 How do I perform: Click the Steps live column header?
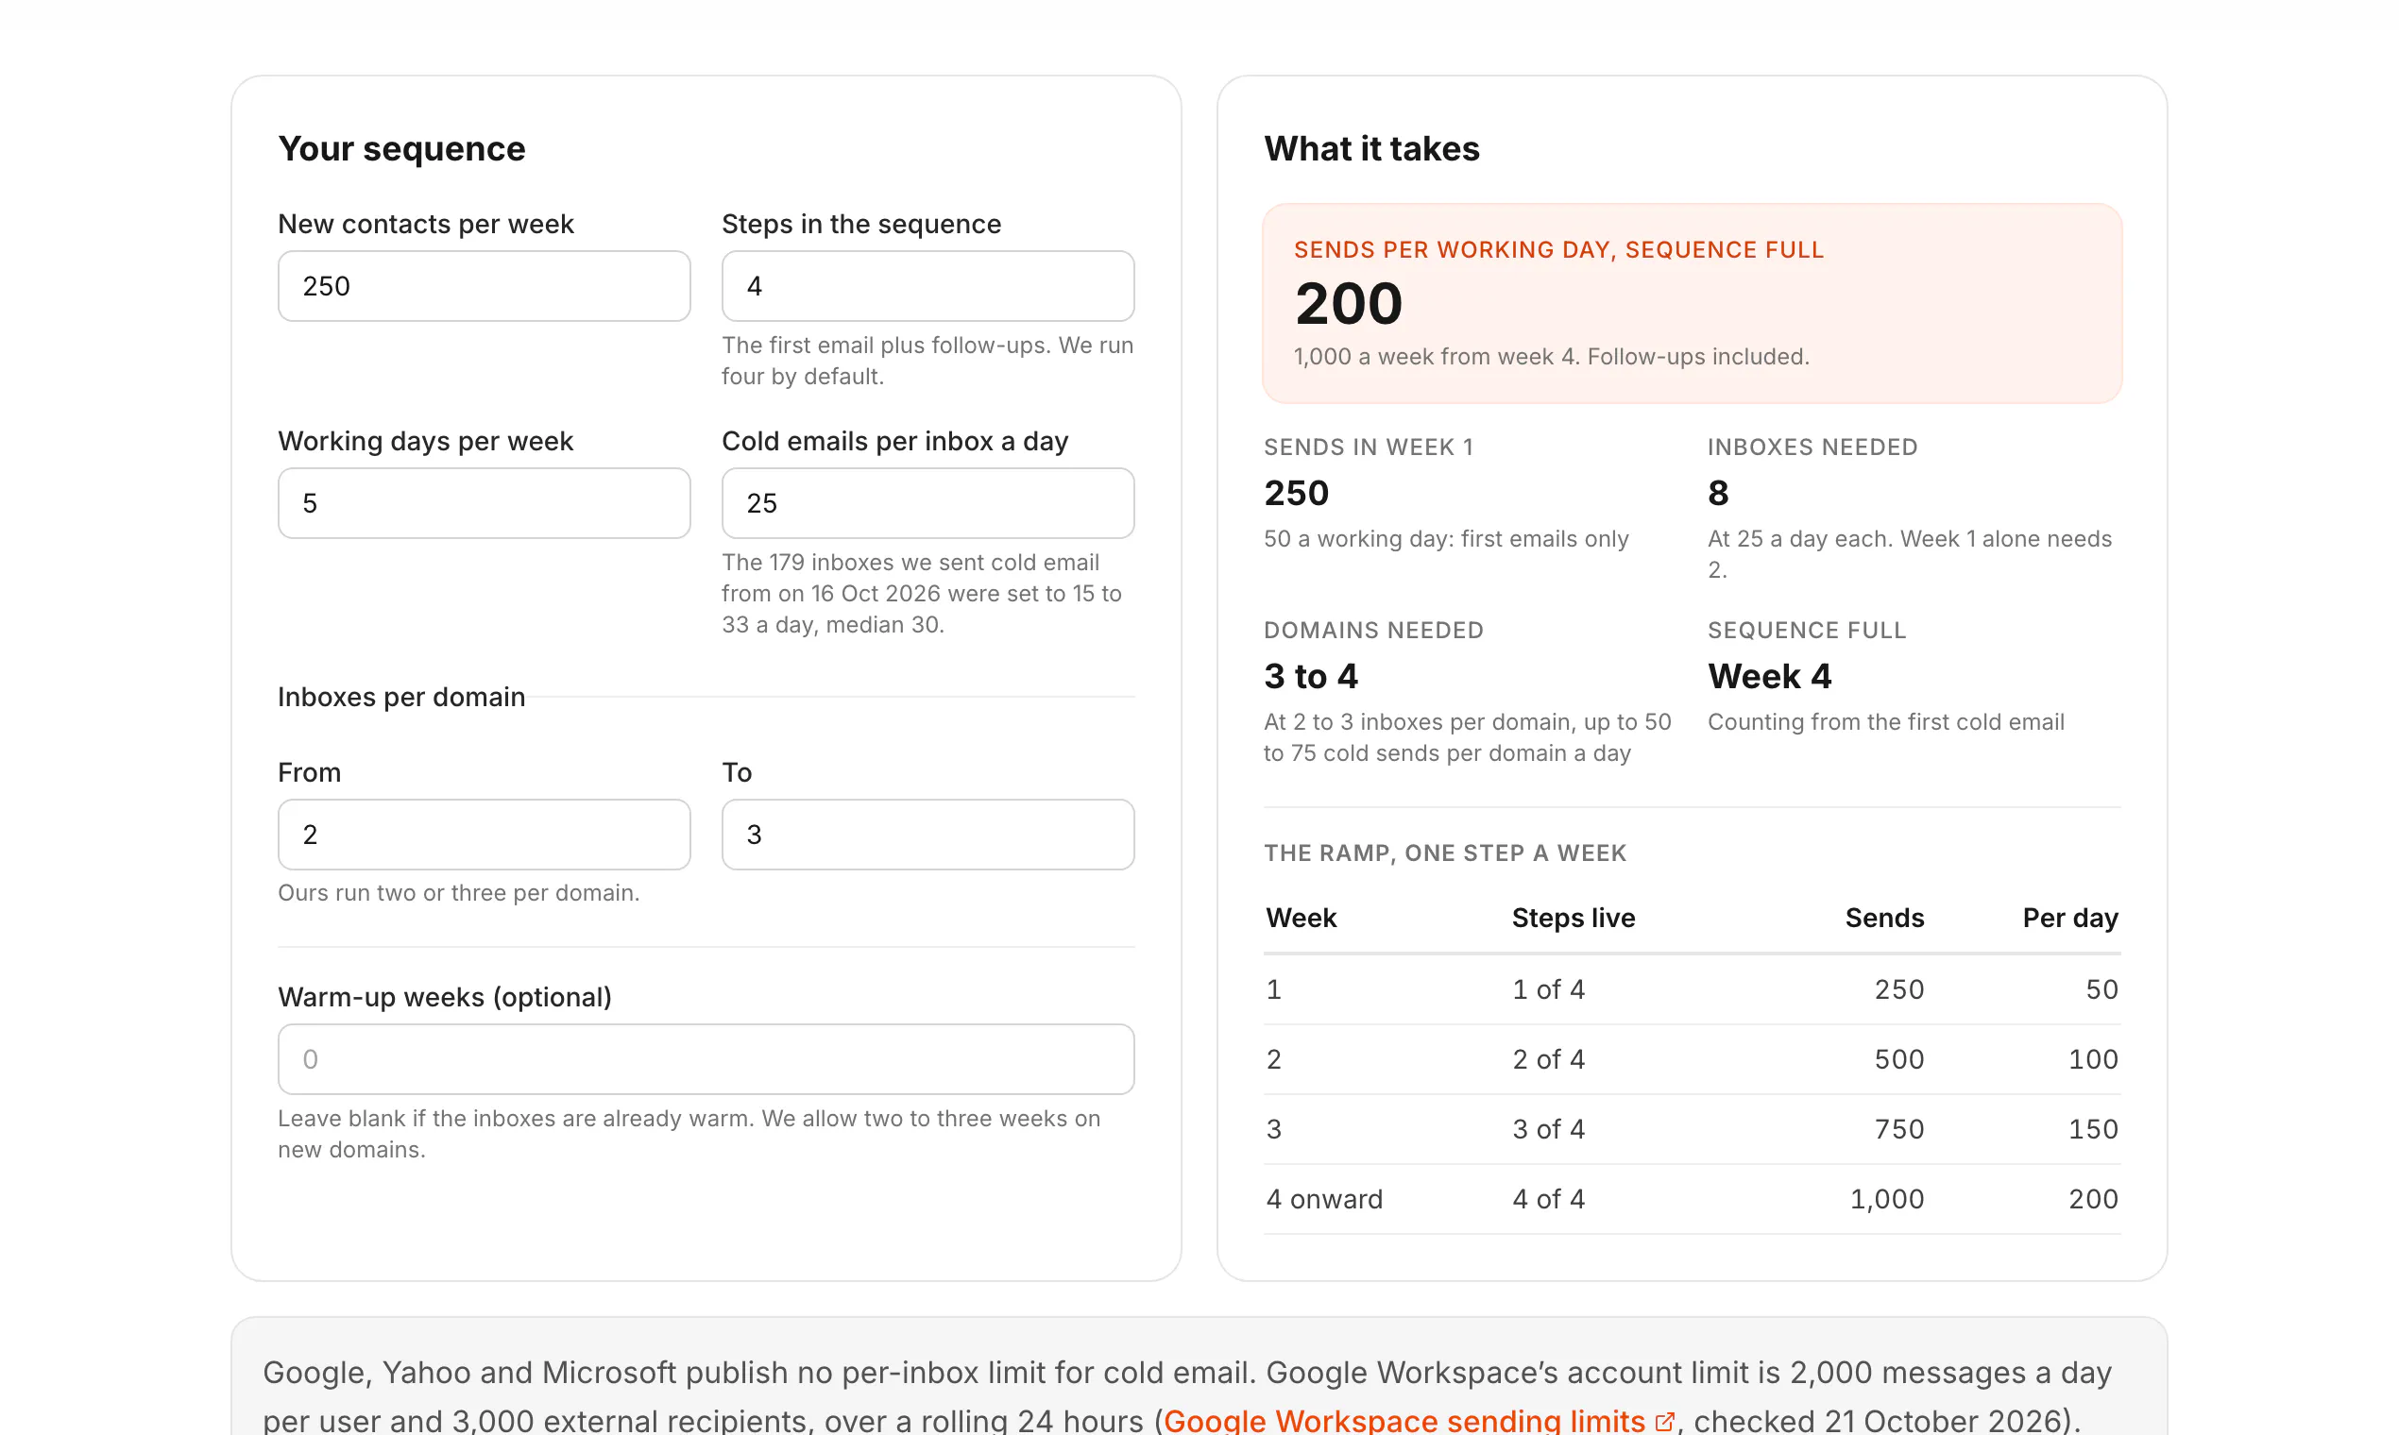[1573, 918]
